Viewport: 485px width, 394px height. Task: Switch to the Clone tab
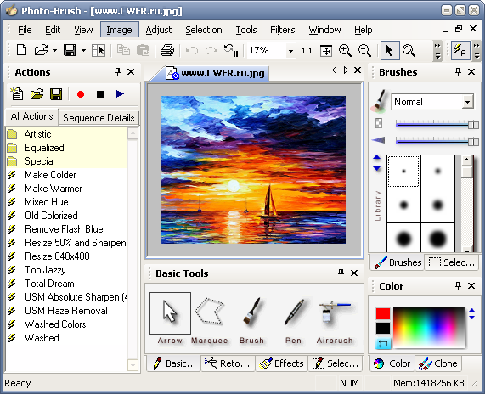coord(438,363)
